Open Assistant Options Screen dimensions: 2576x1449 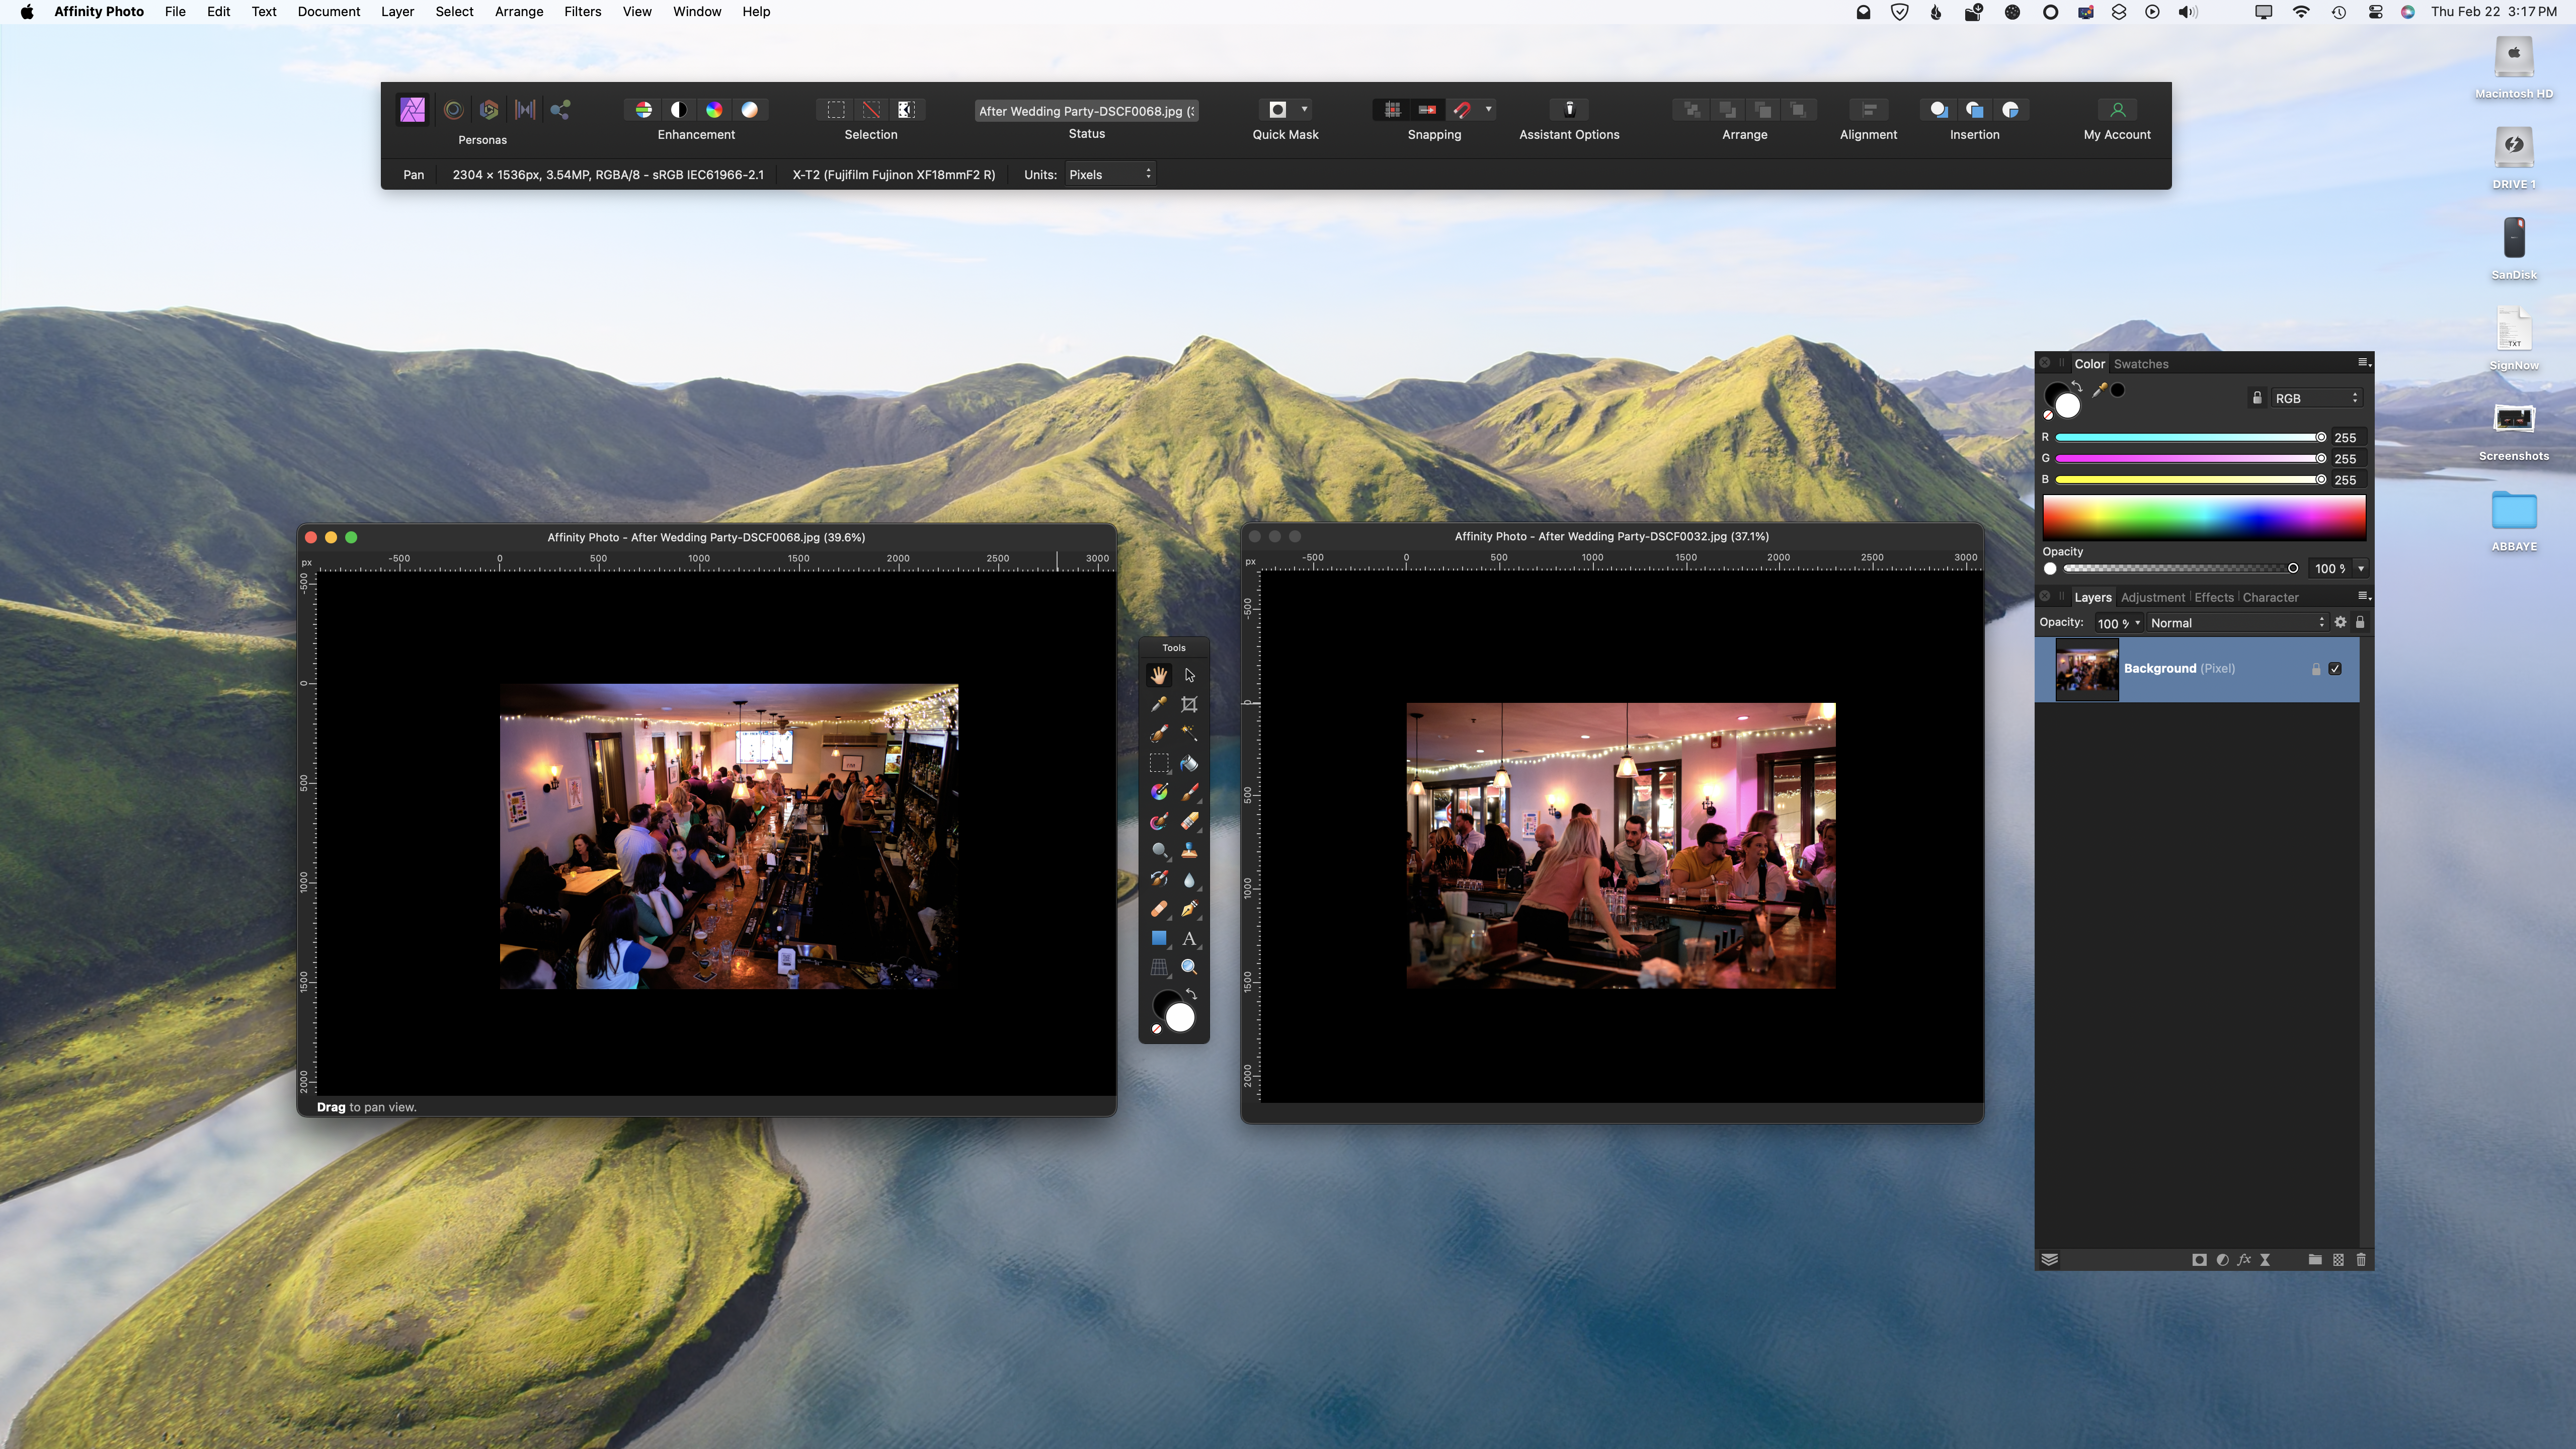click(x=1569, y=110)
